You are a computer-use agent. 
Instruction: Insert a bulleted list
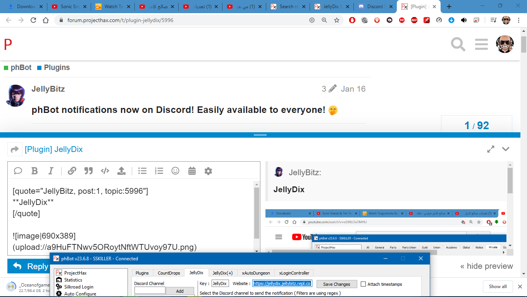142,171
